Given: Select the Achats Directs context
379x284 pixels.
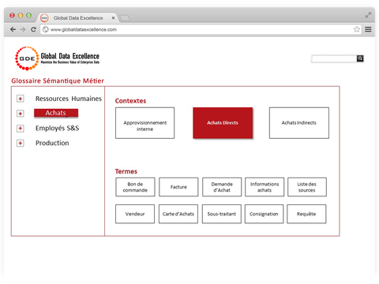Looking at the screenshot, I should pos(223,123).
